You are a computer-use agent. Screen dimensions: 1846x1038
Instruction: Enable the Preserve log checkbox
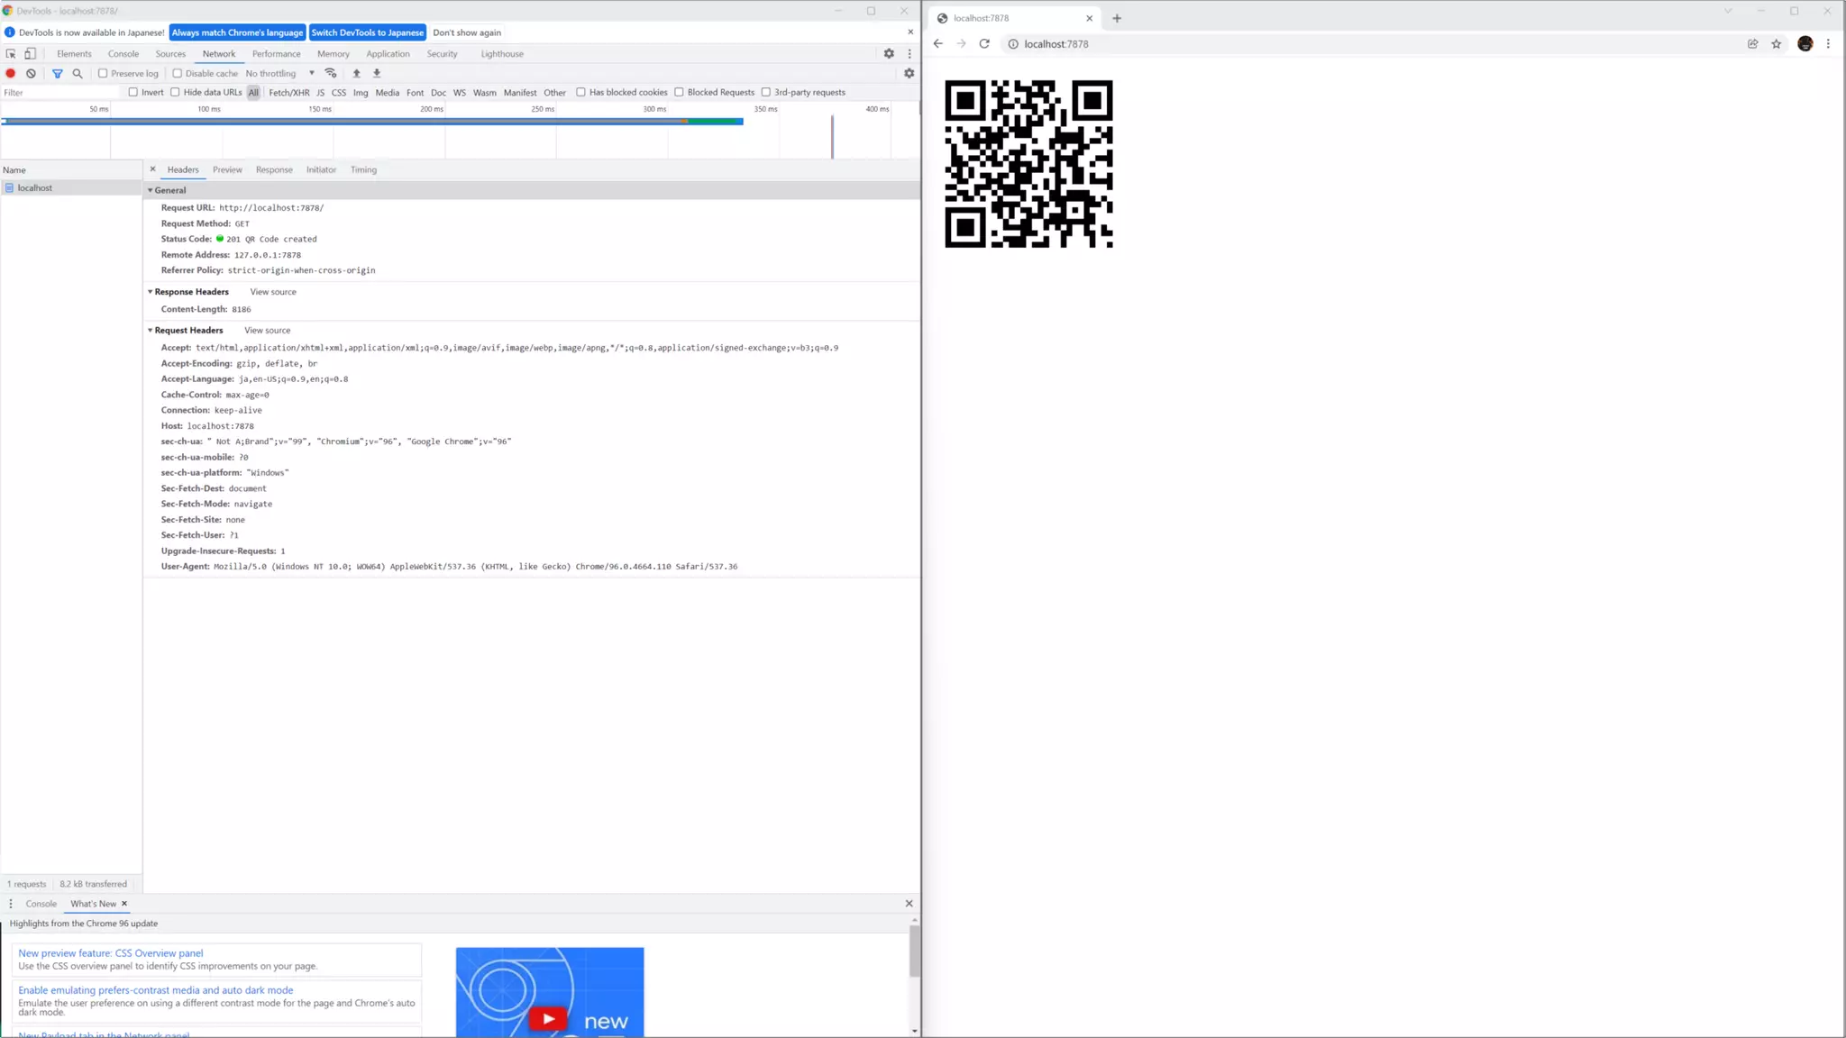pos(103,73)
